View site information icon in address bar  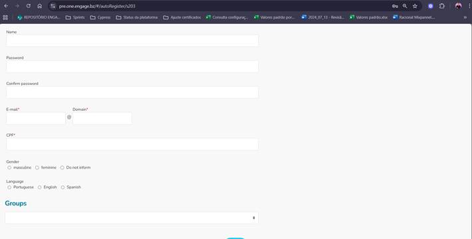click(53, 6)
